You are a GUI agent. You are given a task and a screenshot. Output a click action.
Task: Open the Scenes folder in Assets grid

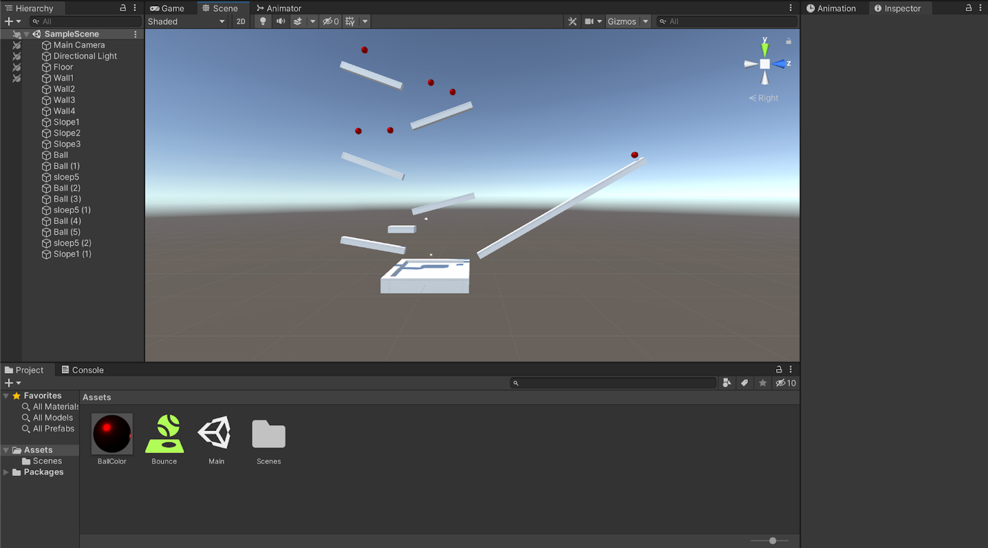(x=268, y=440)
